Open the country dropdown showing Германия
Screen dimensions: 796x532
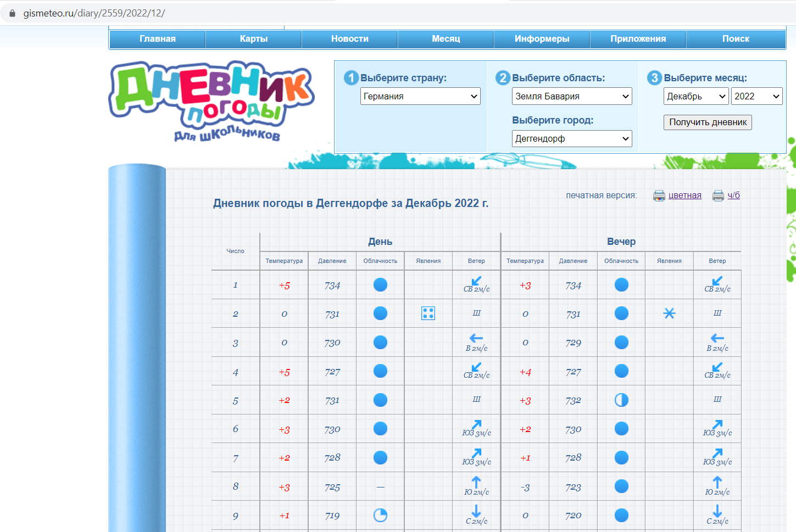pos(420,96)
